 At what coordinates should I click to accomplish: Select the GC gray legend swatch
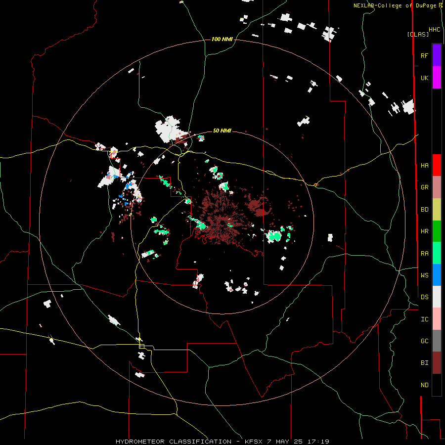(x=437, y=341)
